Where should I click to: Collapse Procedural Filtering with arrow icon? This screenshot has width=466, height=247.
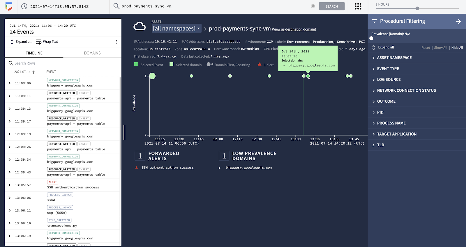[x=458, y=21]
